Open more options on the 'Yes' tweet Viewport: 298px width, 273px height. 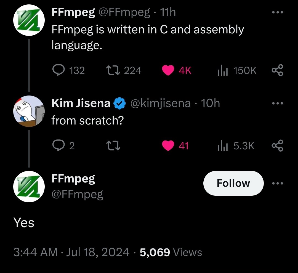click(278, 183)
